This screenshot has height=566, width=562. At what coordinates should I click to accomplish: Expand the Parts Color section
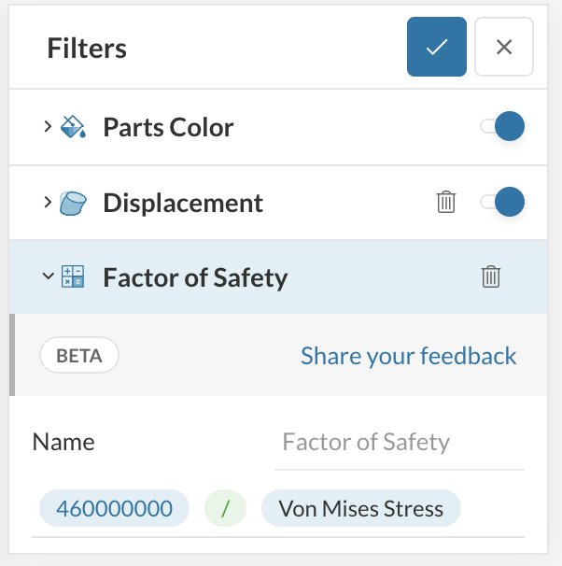pos(48,126)
